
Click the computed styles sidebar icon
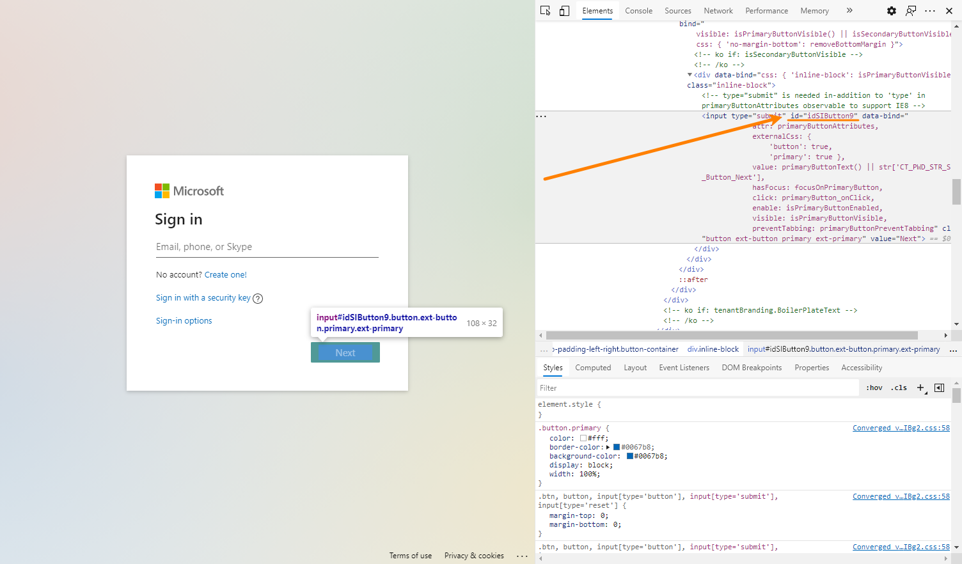939,388
